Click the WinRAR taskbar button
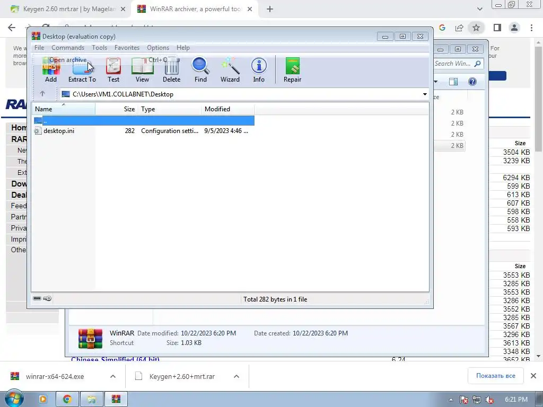Screen dimensions: 543x407 (x=116, y=400)
